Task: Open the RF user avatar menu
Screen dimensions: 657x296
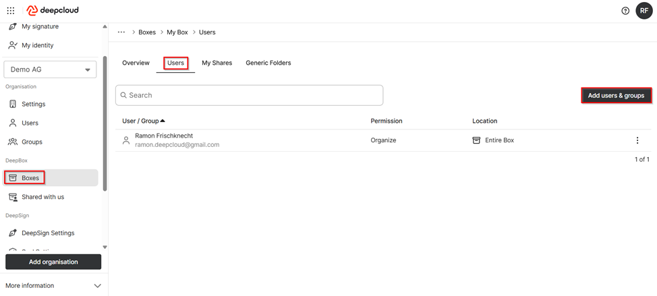Action: (x=644, y=11)
